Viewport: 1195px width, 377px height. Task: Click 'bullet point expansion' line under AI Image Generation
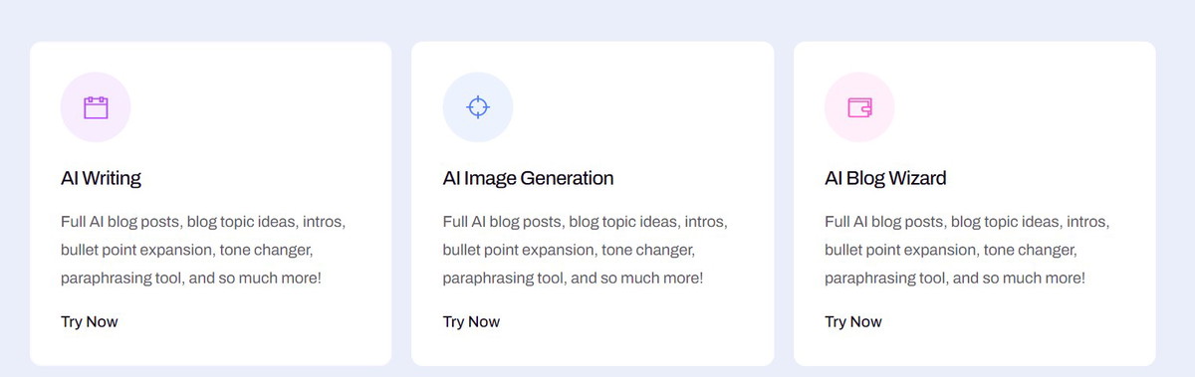(x=570, y=250)
